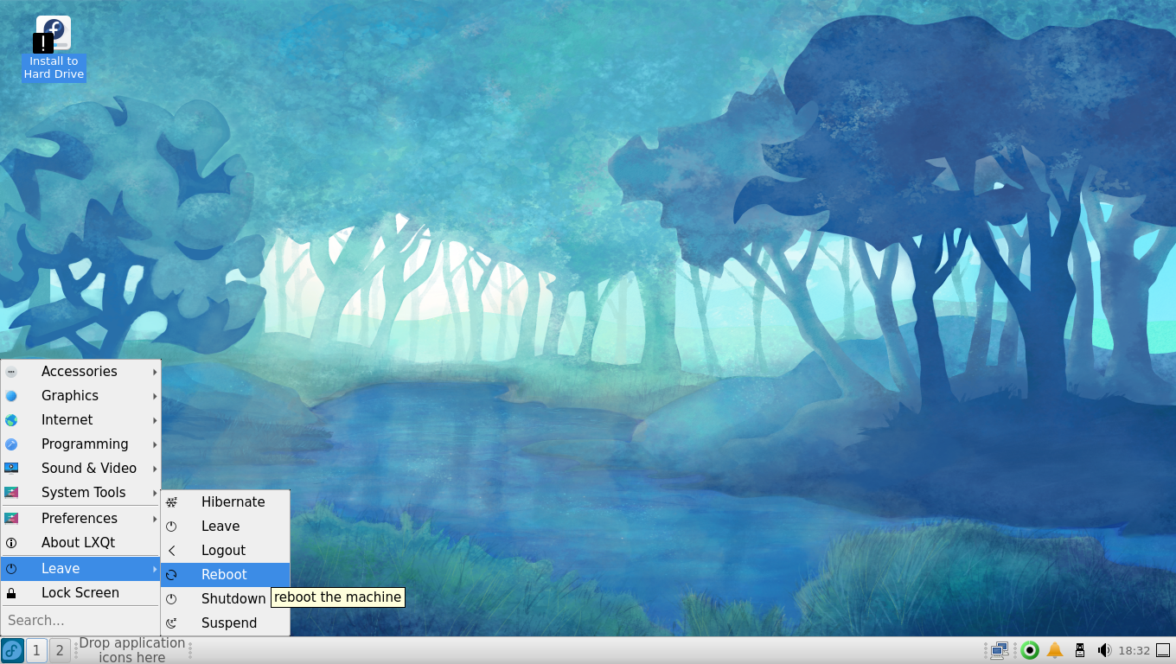Click the show desktop icon

pyautogui.click(x=1163, y=650)
